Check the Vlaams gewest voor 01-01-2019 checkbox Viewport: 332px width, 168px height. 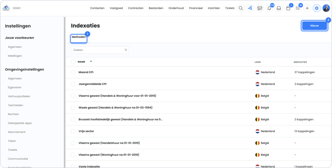click(73, 96)
